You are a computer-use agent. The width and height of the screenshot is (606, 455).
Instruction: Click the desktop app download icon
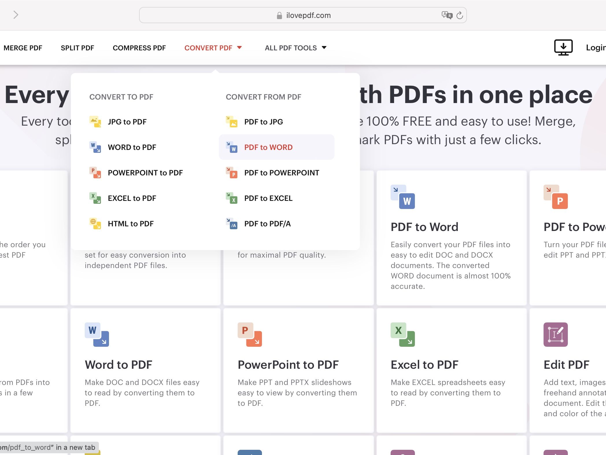563,47
